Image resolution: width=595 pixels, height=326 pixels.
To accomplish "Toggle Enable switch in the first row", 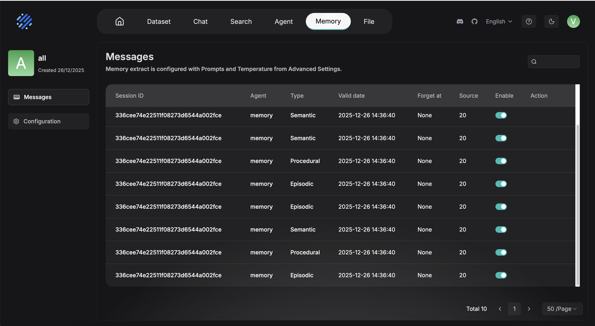I will [x=501, y=115].
